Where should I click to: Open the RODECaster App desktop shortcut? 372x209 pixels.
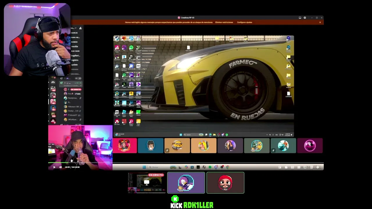(x=117, y=113)
